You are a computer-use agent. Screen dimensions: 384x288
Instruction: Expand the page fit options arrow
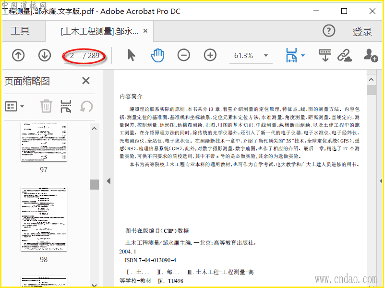point(303,55)
